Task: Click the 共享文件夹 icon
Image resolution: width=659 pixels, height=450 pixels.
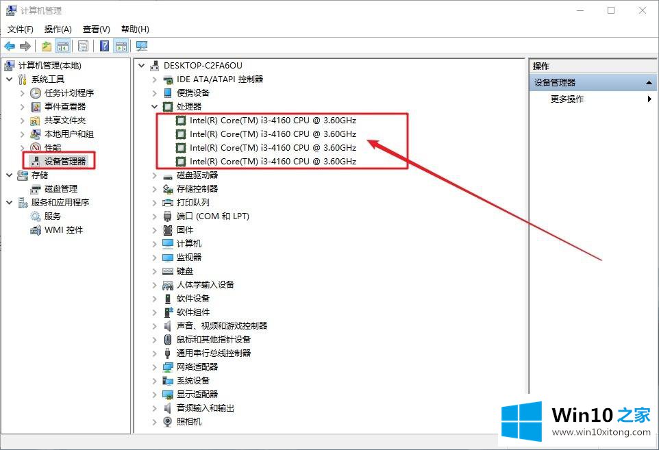Action: (x=36, y=121)
